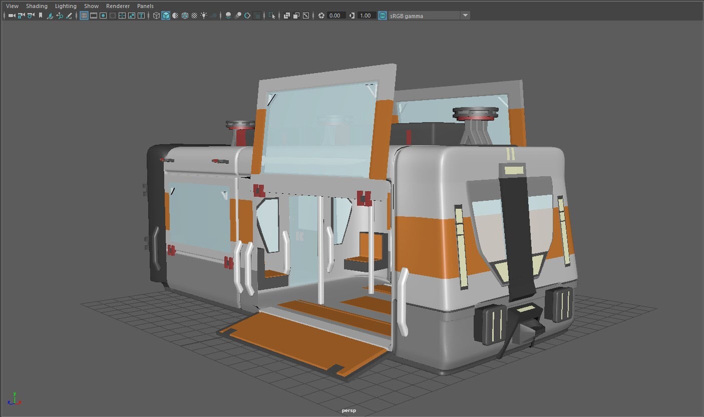Open the bookmarks icon in the viewport toolbar
Screen dimensions: 704x417
click(x=41, y=16)
